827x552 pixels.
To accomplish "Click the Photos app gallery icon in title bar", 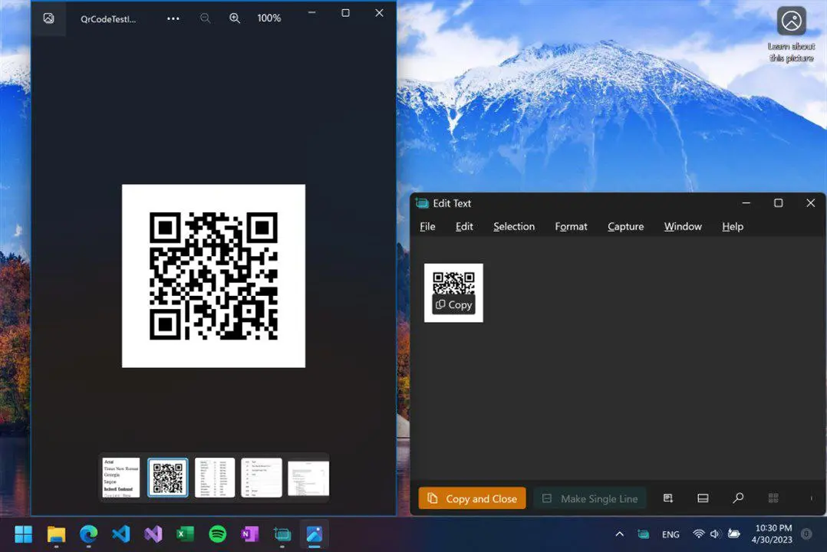I will [48, 18].
